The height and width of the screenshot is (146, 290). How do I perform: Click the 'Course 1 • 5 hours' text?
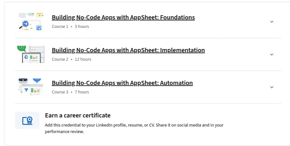(70, 27)
